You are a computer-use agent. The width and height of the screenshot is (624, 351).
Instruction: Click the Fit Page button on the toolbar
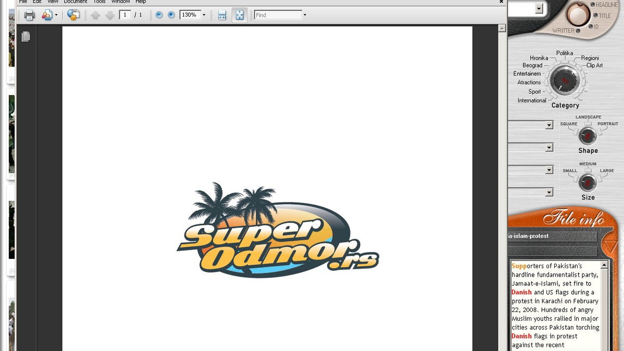[x=239, y=15]
